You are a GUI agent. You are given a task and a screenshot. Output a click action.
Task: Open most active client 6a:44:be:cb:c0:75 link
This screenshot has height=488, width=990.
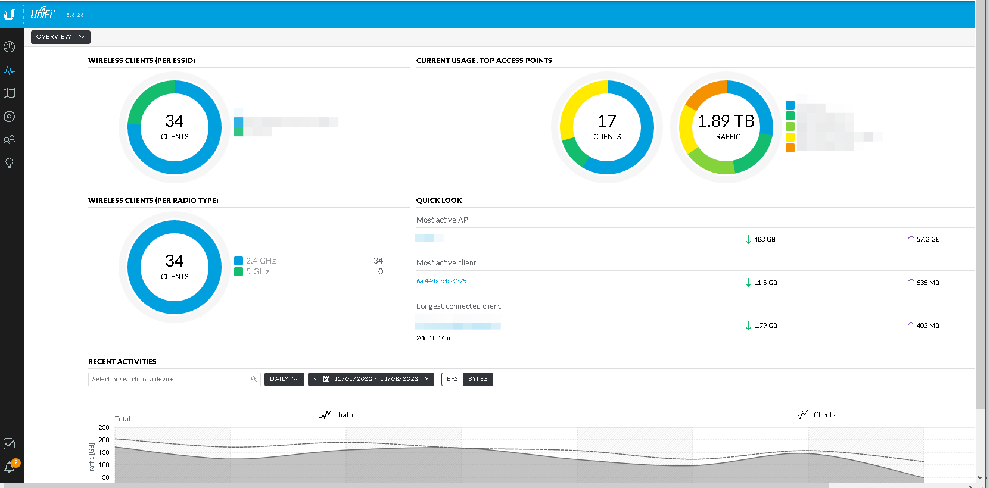441,281
